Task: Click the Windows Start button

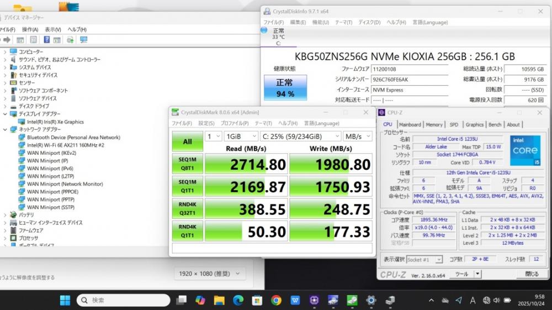Action: [x=65, y=300]
